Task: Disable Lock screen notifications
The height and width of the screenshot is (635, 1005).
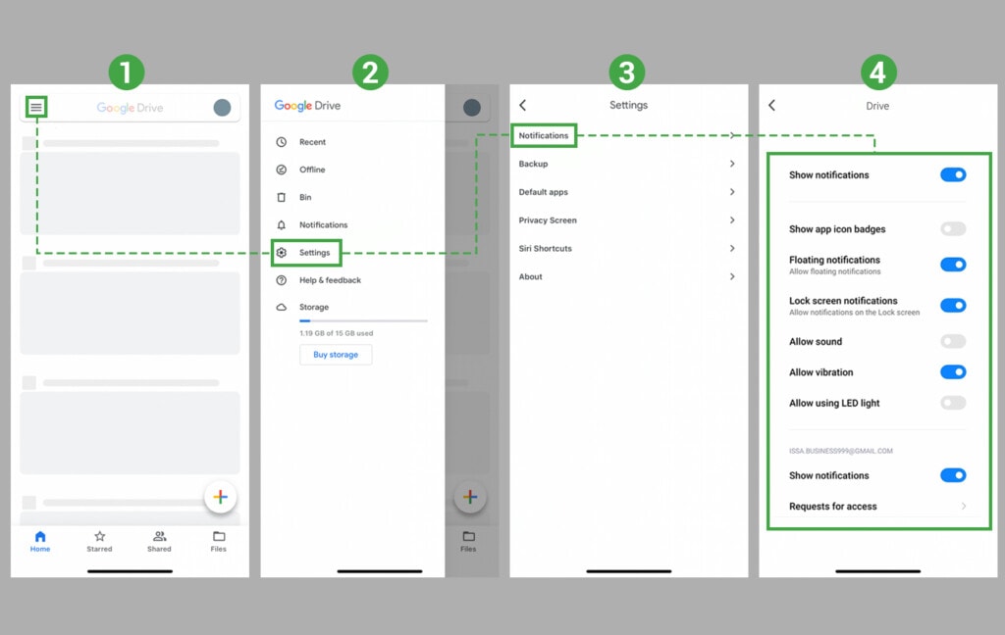Action: [953, 306]
